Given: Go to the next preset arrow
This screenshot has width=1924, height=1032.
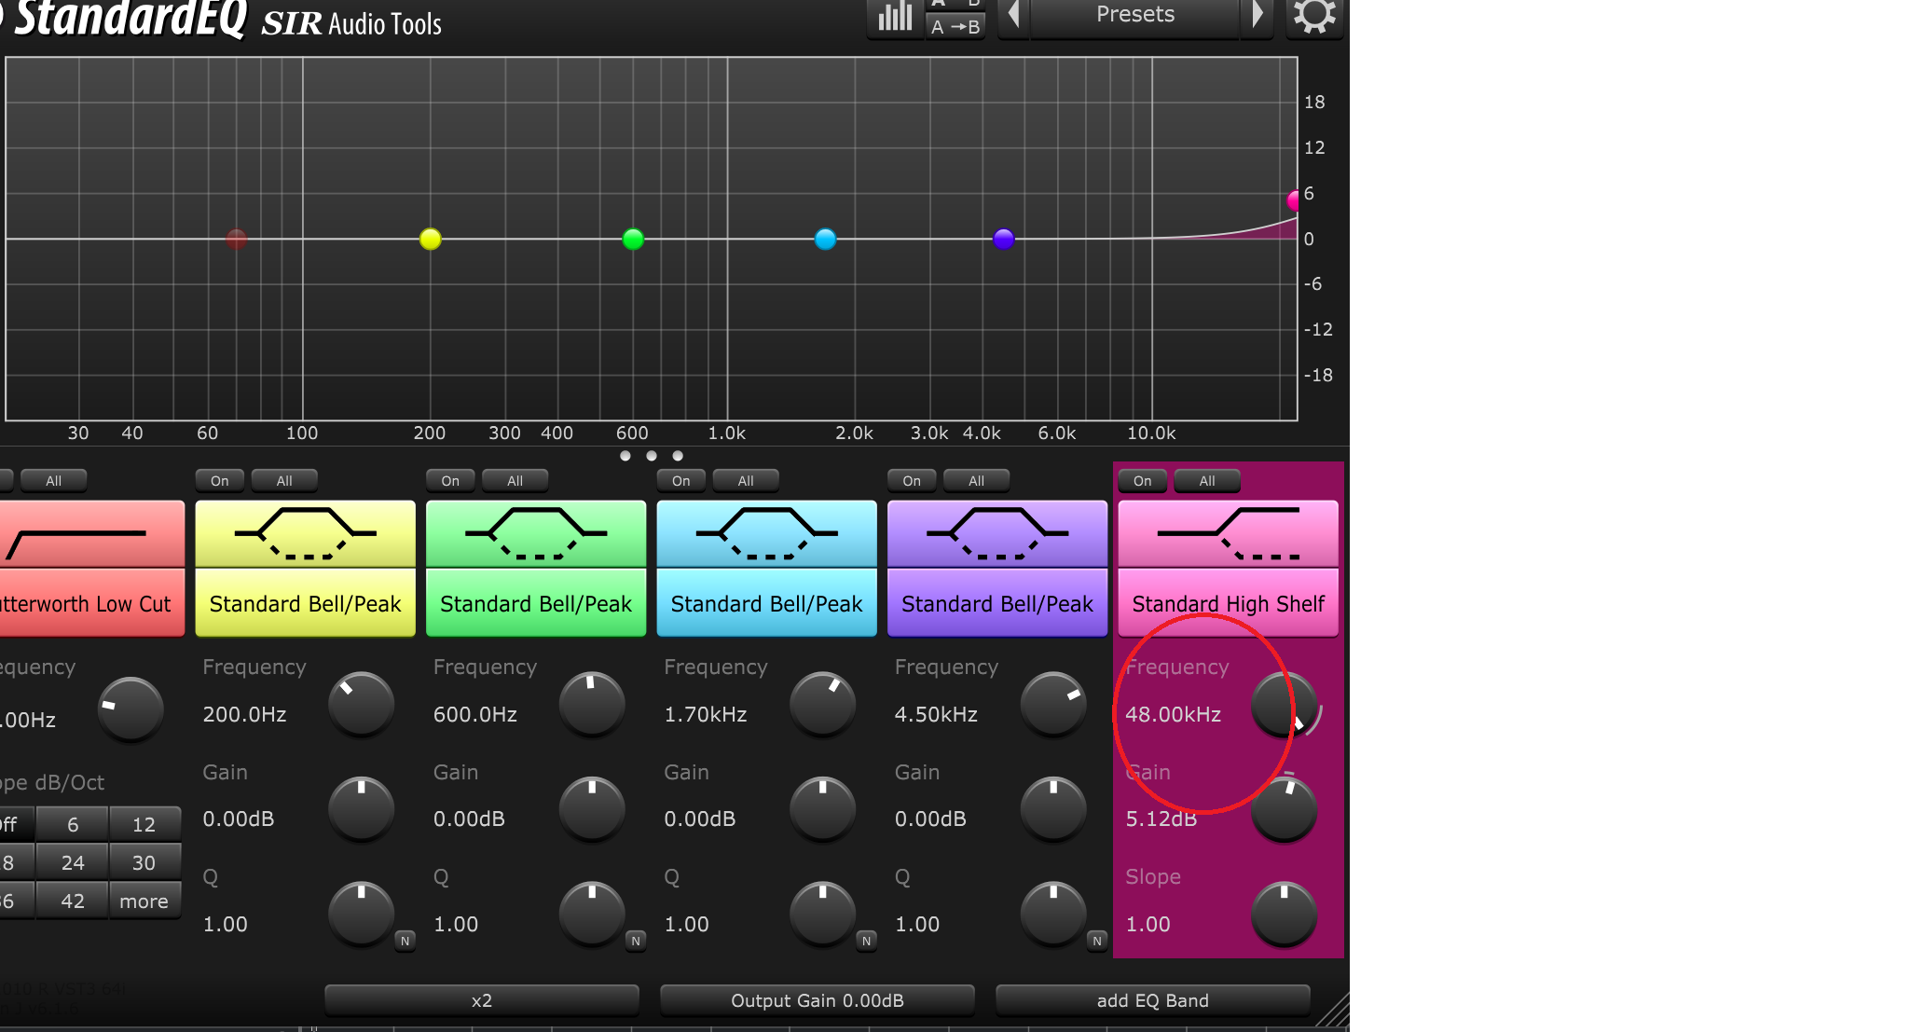Looking at the screenshot, I should click(x=1257, y=16).
